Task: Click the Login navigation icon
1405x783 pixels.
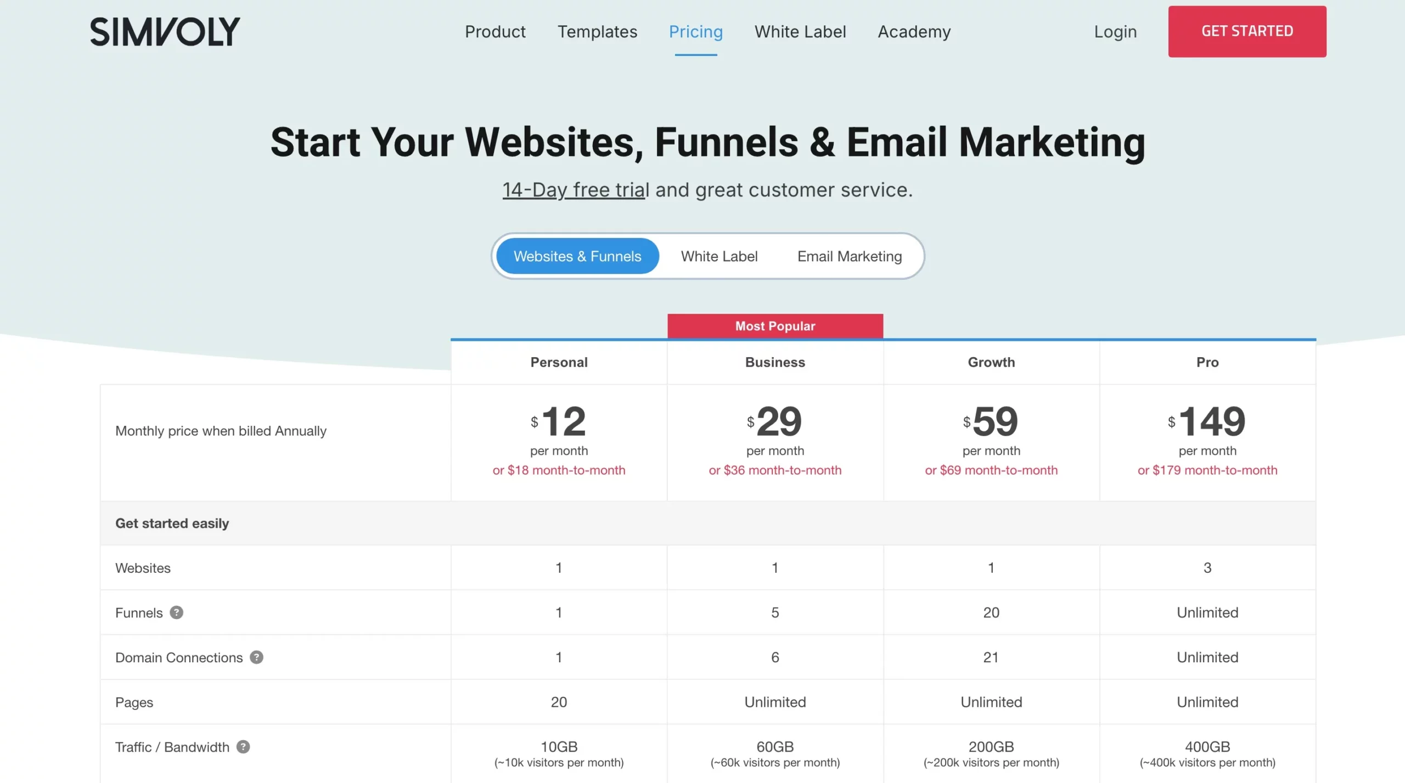Action: tap(1115, 31)
